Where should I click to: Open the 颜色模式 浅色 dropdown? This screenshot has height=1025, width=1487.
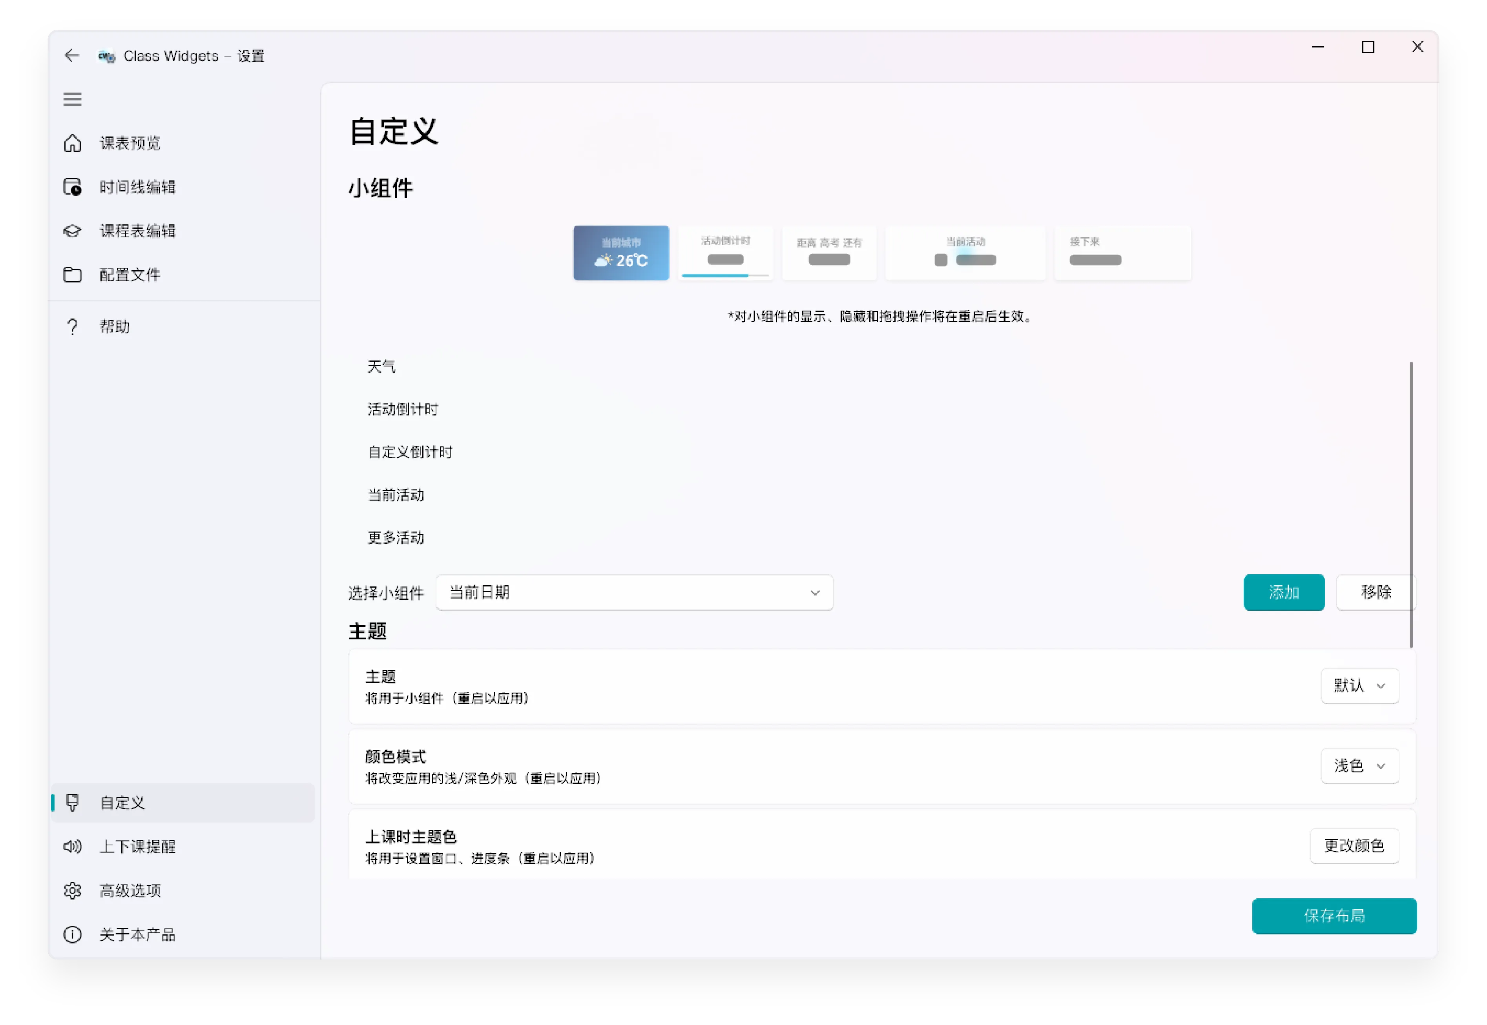[1359, 766]
